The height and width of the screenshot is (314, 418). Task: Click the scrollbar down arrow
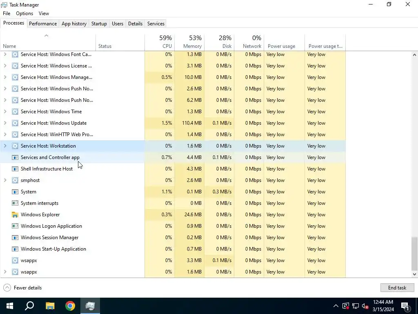coord(414,274)
